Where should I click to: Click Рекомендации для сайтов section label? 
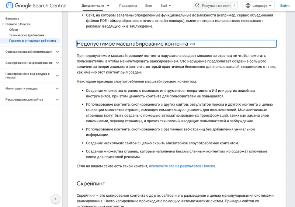[x=24, y=99]
